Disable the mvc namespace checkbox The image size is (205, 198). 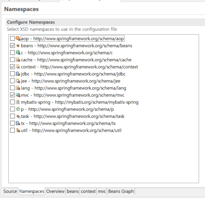pyautogui.click(x=12, y=95)
